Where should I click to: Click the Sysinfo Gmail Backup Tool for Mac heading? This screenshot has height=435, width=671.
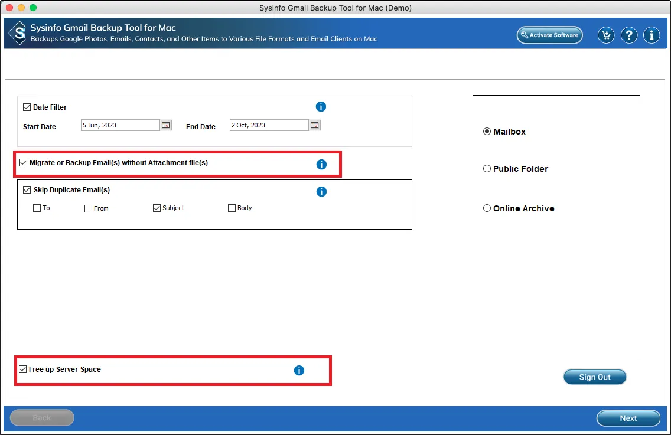click(x=103, y=28)
